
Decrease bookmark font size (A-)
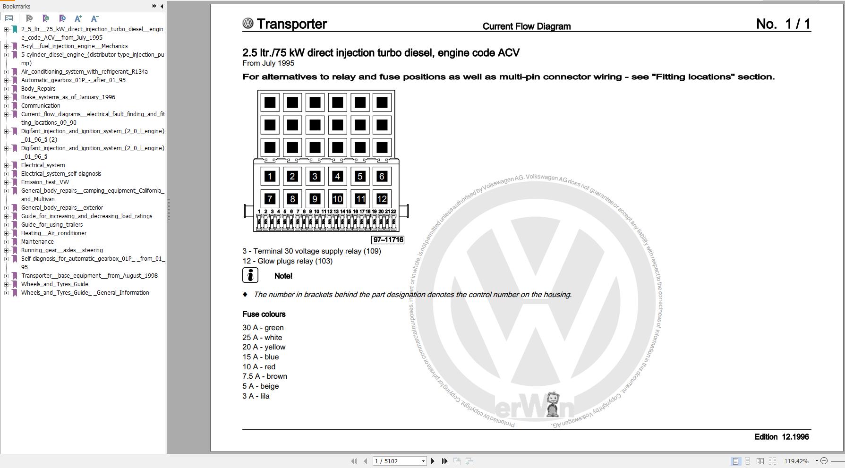tap(94, 18)
